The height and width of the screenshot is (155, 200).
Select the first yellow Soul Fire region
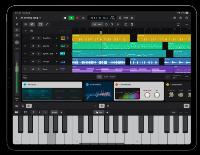101,38
